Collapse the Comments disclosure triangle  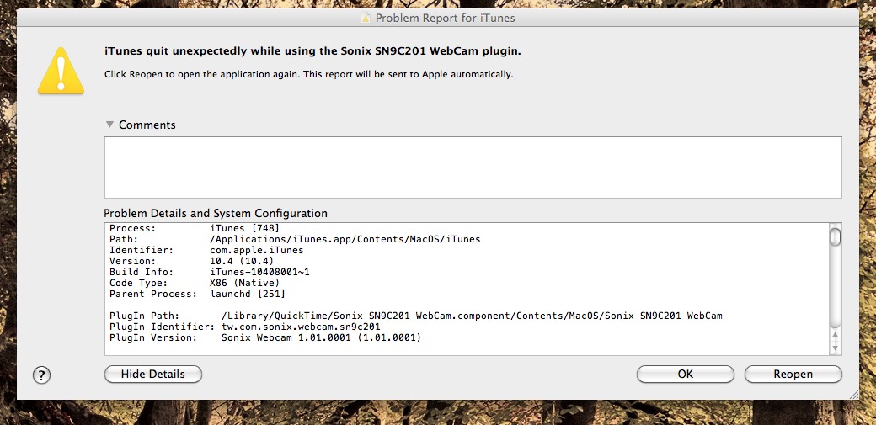[x=110, y=125]
